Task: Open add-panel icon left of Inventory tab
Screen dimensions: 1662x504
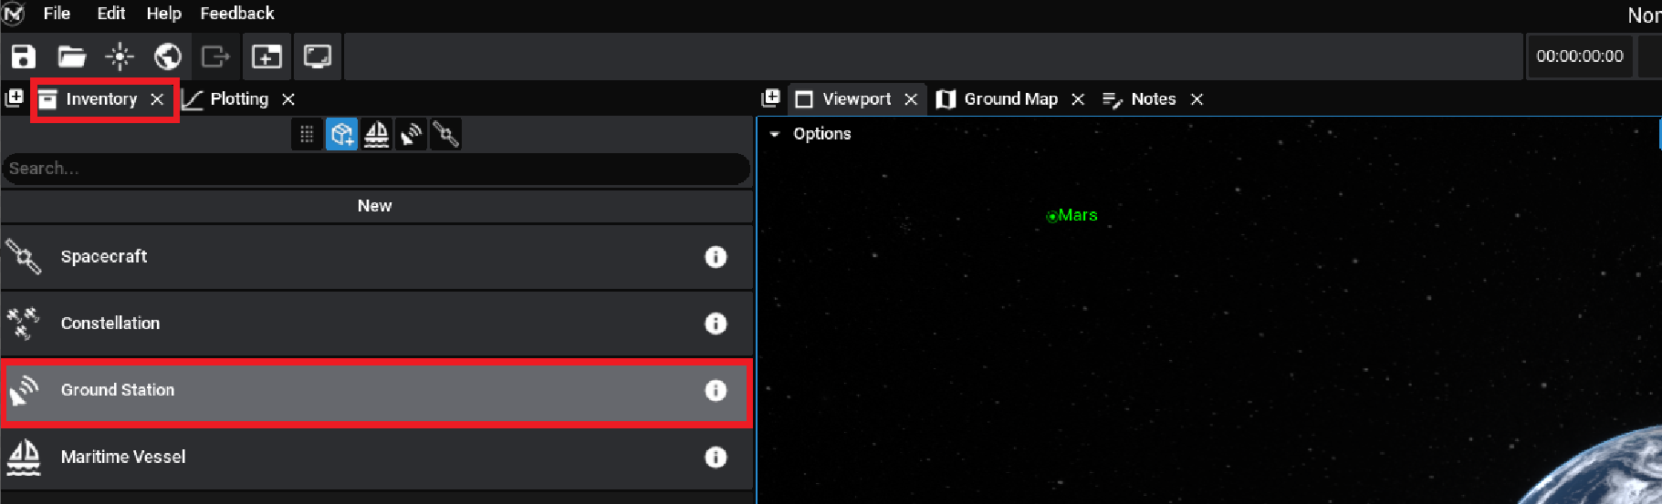Action: point(15,98)
